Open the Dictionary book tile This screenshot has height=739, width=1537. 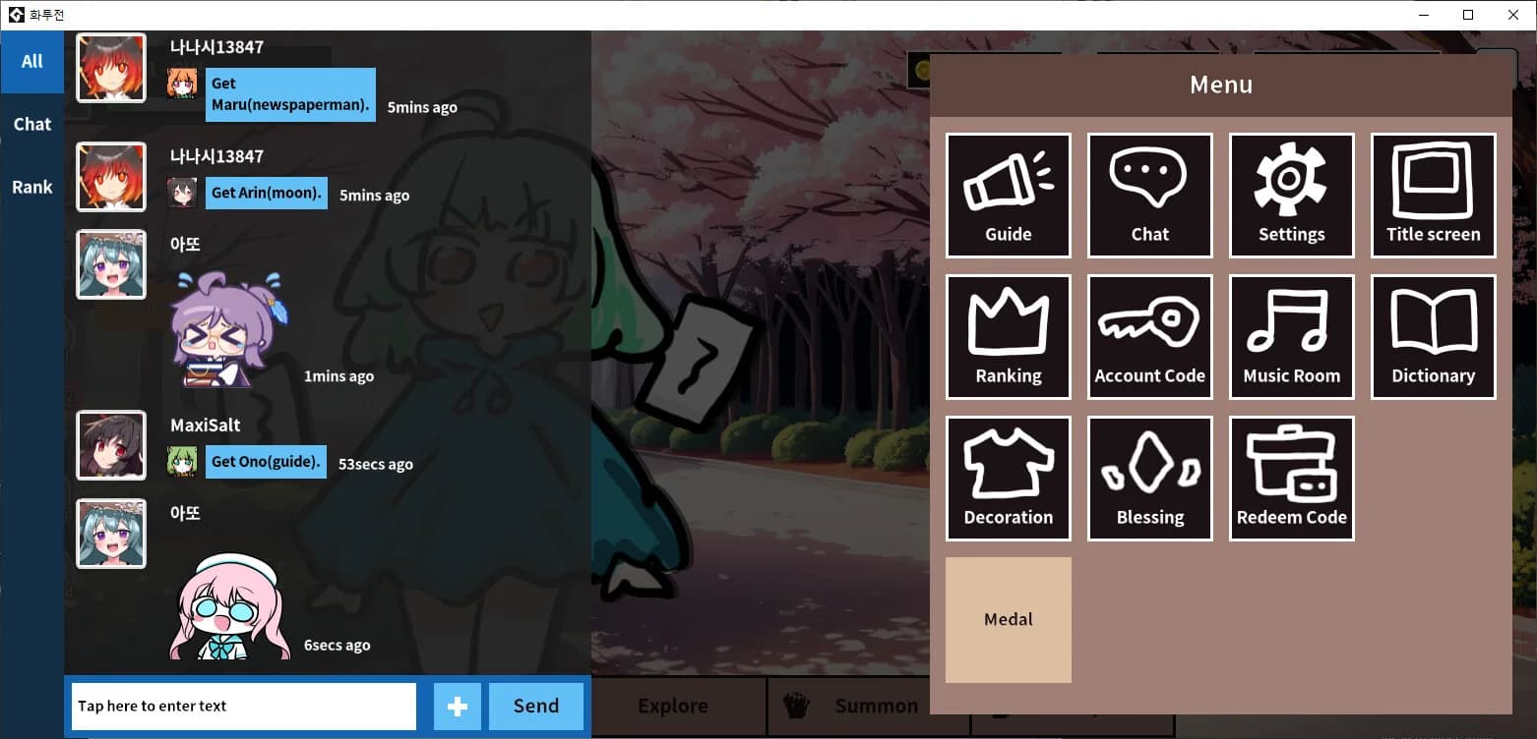1434,337
